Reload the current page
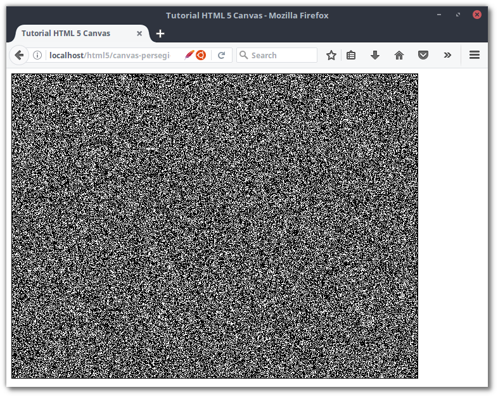This screenshot has height=397, width=498. [x=222, y=56]
